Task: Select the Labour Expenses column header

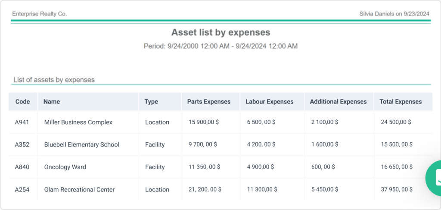Action: pyautogui.click(x=269, y=102)
